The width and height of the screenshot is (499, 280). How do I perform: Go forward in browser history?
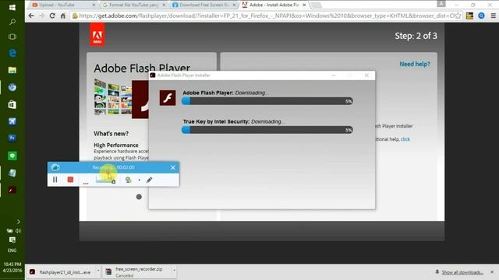pyautogui.click(x=41, y=16)
